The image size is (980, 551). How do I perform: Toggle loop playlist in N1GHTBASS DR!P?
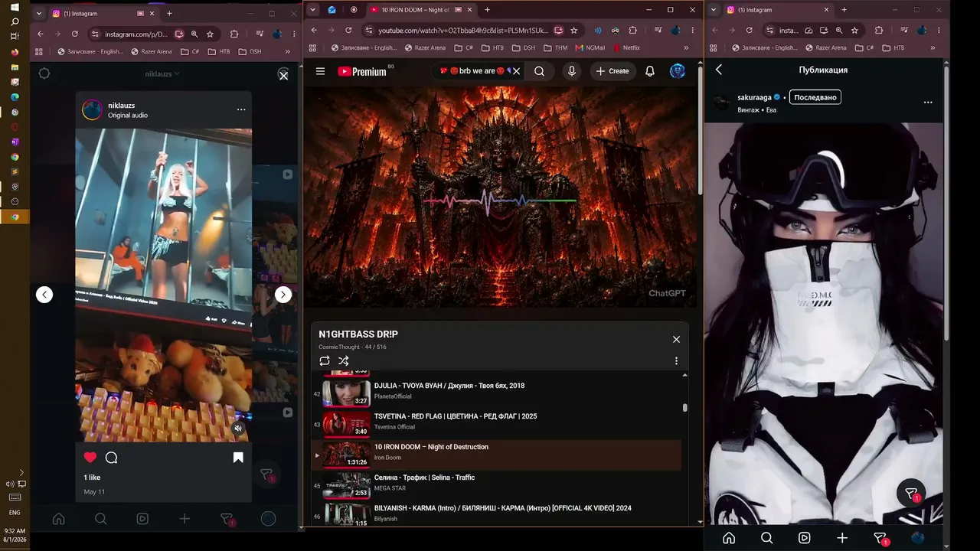325,360
